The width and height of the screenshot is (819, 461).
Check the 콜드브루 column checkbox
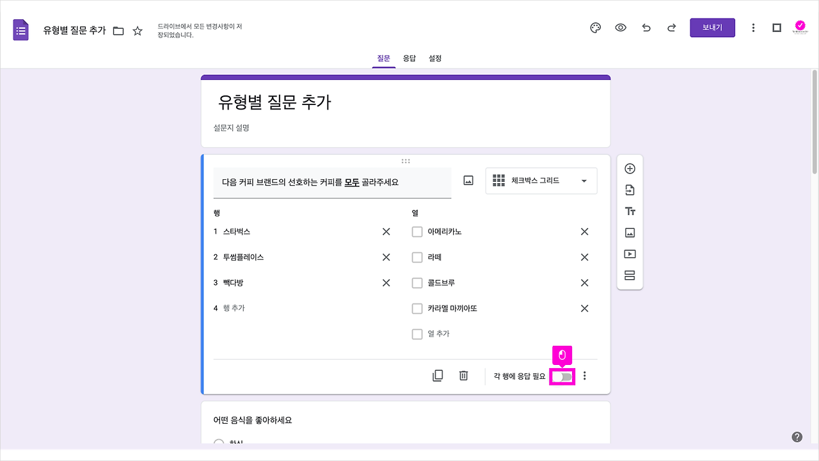(x=417, y=282)
